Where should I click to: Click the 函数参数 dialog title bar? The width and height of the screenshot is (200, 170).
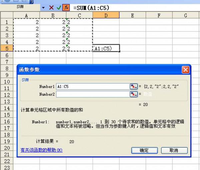pos(99,70)
